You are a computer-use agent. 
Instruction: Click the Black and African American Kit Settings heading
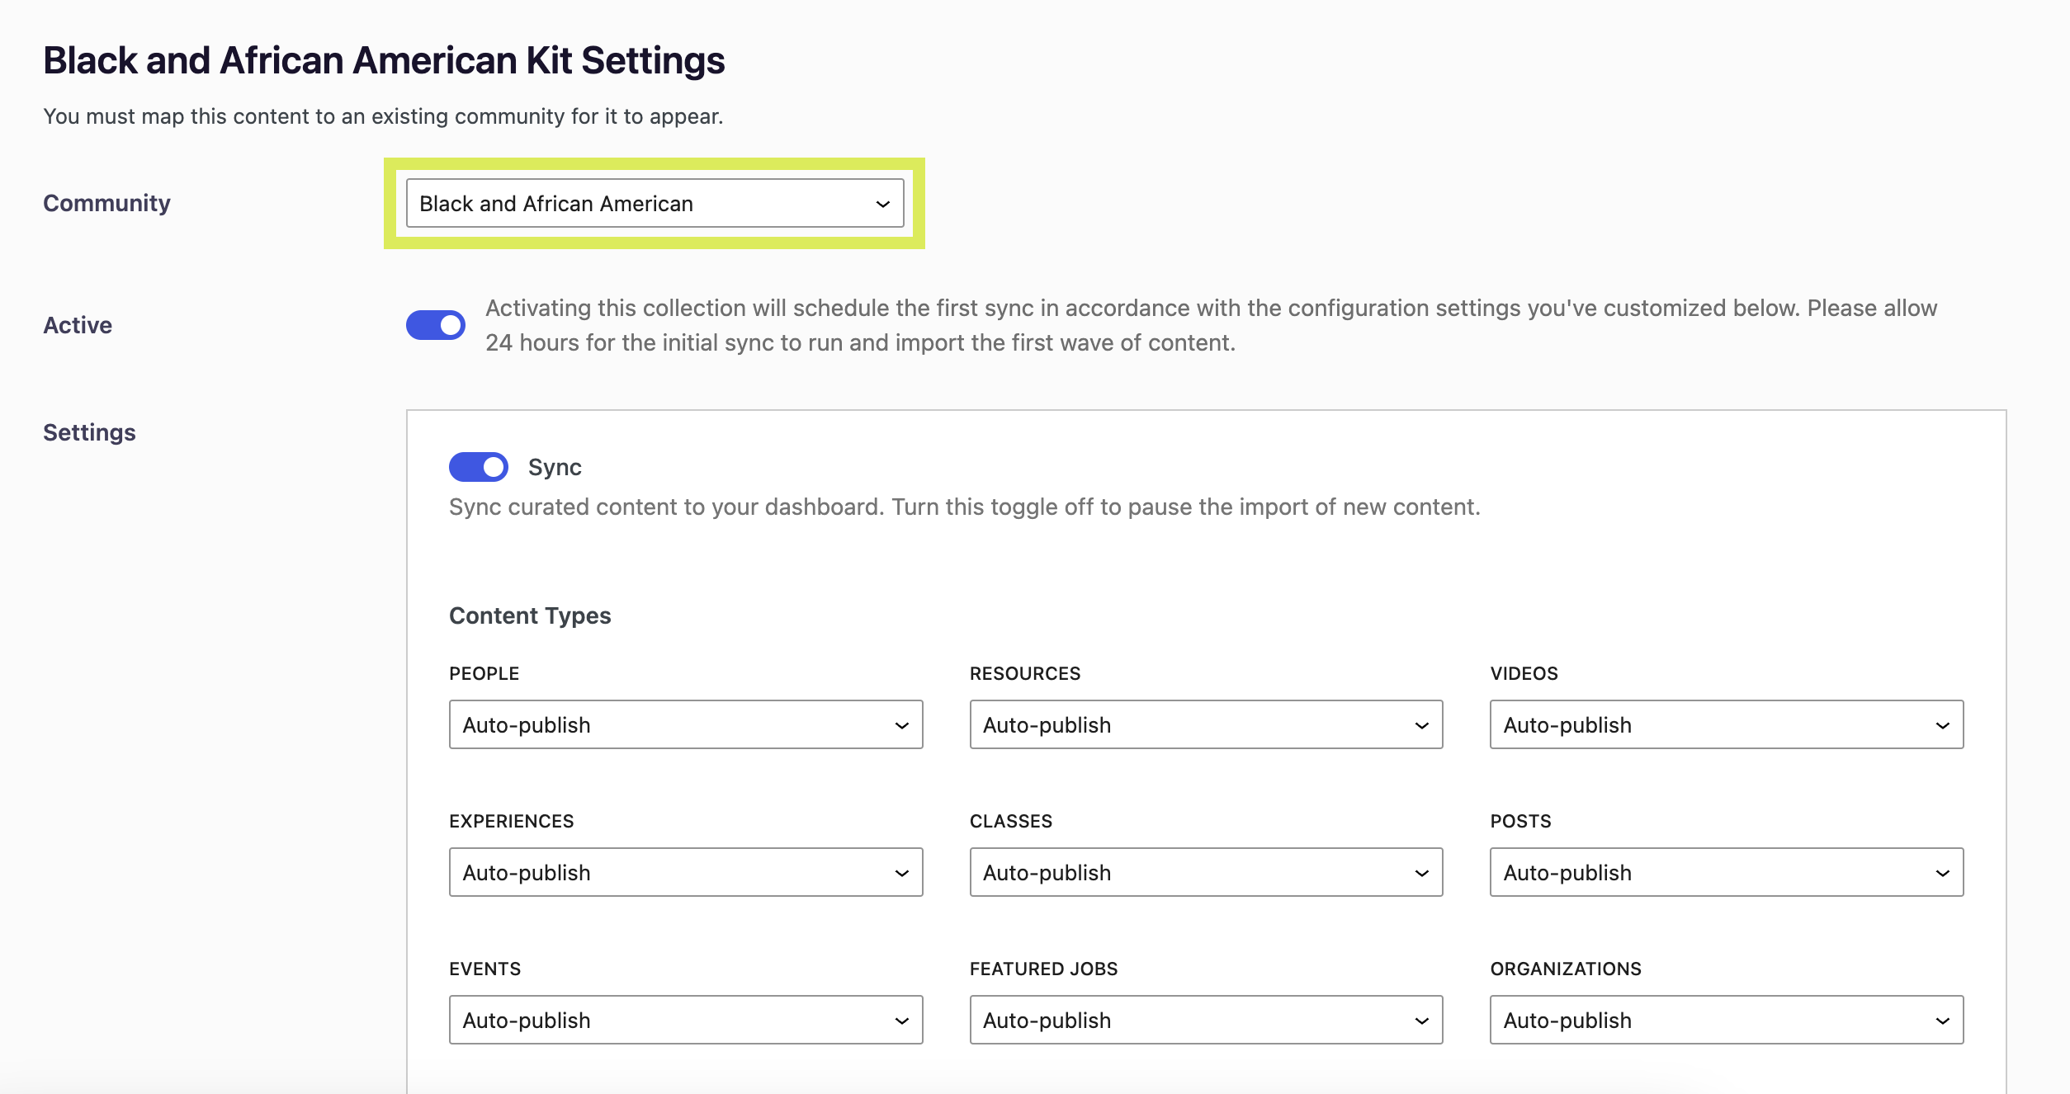pos(384,61)
